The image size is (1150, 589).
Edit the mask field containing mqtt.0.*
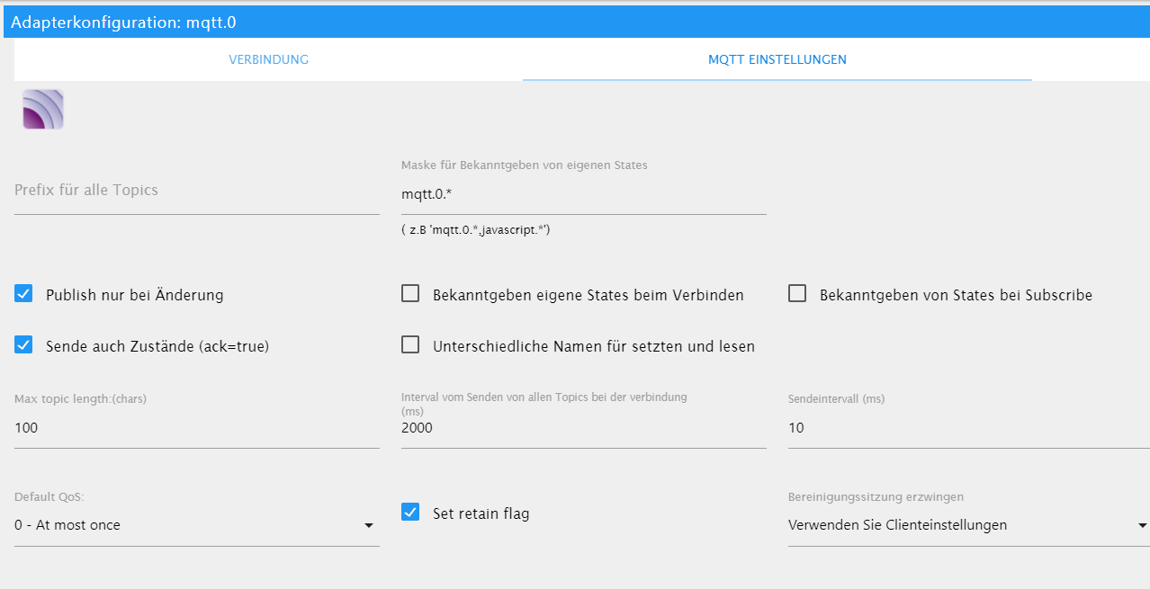coord(584,193)
